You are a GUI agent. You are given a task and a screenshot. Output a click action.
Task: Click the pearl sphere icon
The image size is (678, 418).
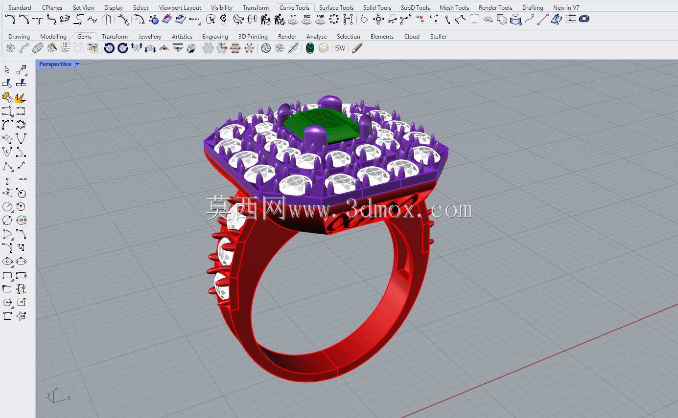click(324, 48)
